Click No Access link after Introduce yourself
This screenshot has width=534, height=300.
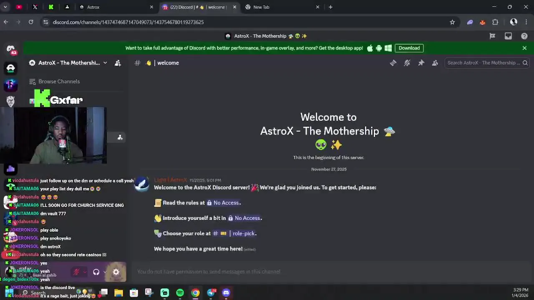[244, 218]
